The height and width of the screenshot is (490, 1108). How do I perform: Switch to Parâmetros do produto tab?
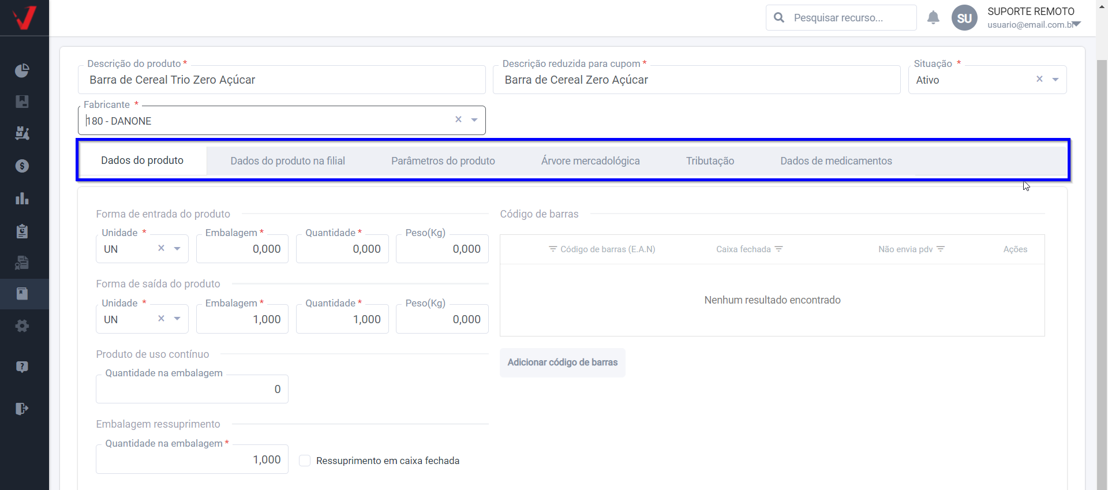point(443,161)
